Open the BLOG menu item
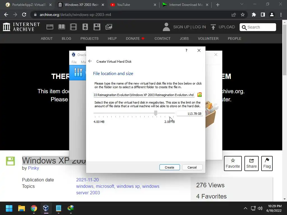The height and width of the screenshot is (215, 287). (x=66, y=39)
